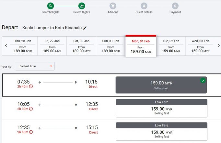Image resolution: width=221 pixels, height=143 pixels.
Task: Show earlier dates with the left chevron
Action: coord(6,45)
